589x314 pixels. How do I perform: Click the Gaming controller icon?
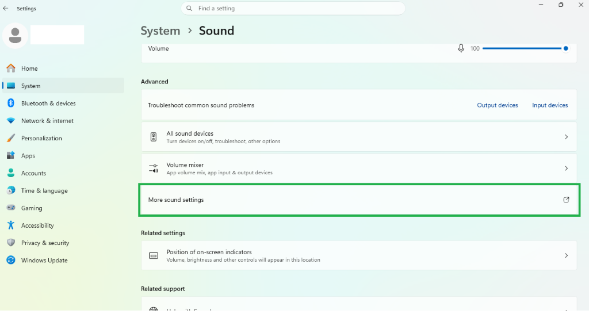coord(11,208)
